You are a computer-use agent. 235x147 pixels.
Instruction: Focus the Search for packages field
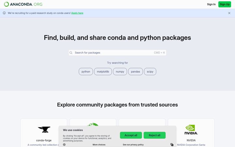(117, 53)
